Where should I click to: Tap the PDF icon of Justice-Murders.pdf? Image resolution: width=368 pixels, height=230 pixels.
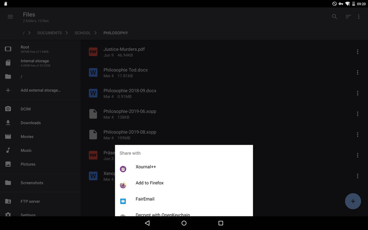click(x=93, y=52)
